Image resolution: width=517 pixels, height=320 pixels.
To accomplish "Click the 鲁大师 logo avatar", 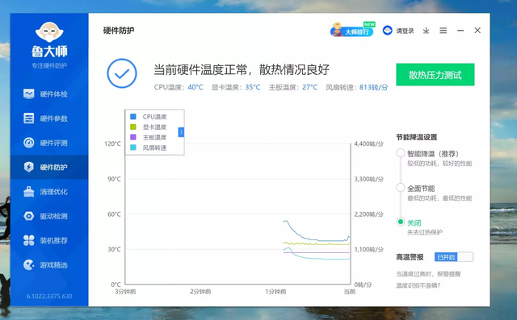I will (49, 32).
